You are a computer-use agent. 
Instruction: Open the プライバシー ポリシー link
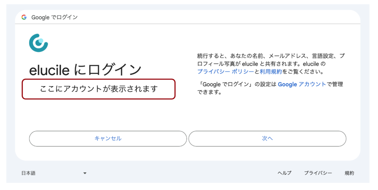[226, 72]
